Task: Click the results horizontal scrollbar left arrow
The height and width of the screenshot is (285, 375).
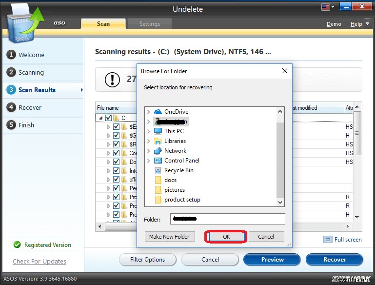Action: point(100,226)
